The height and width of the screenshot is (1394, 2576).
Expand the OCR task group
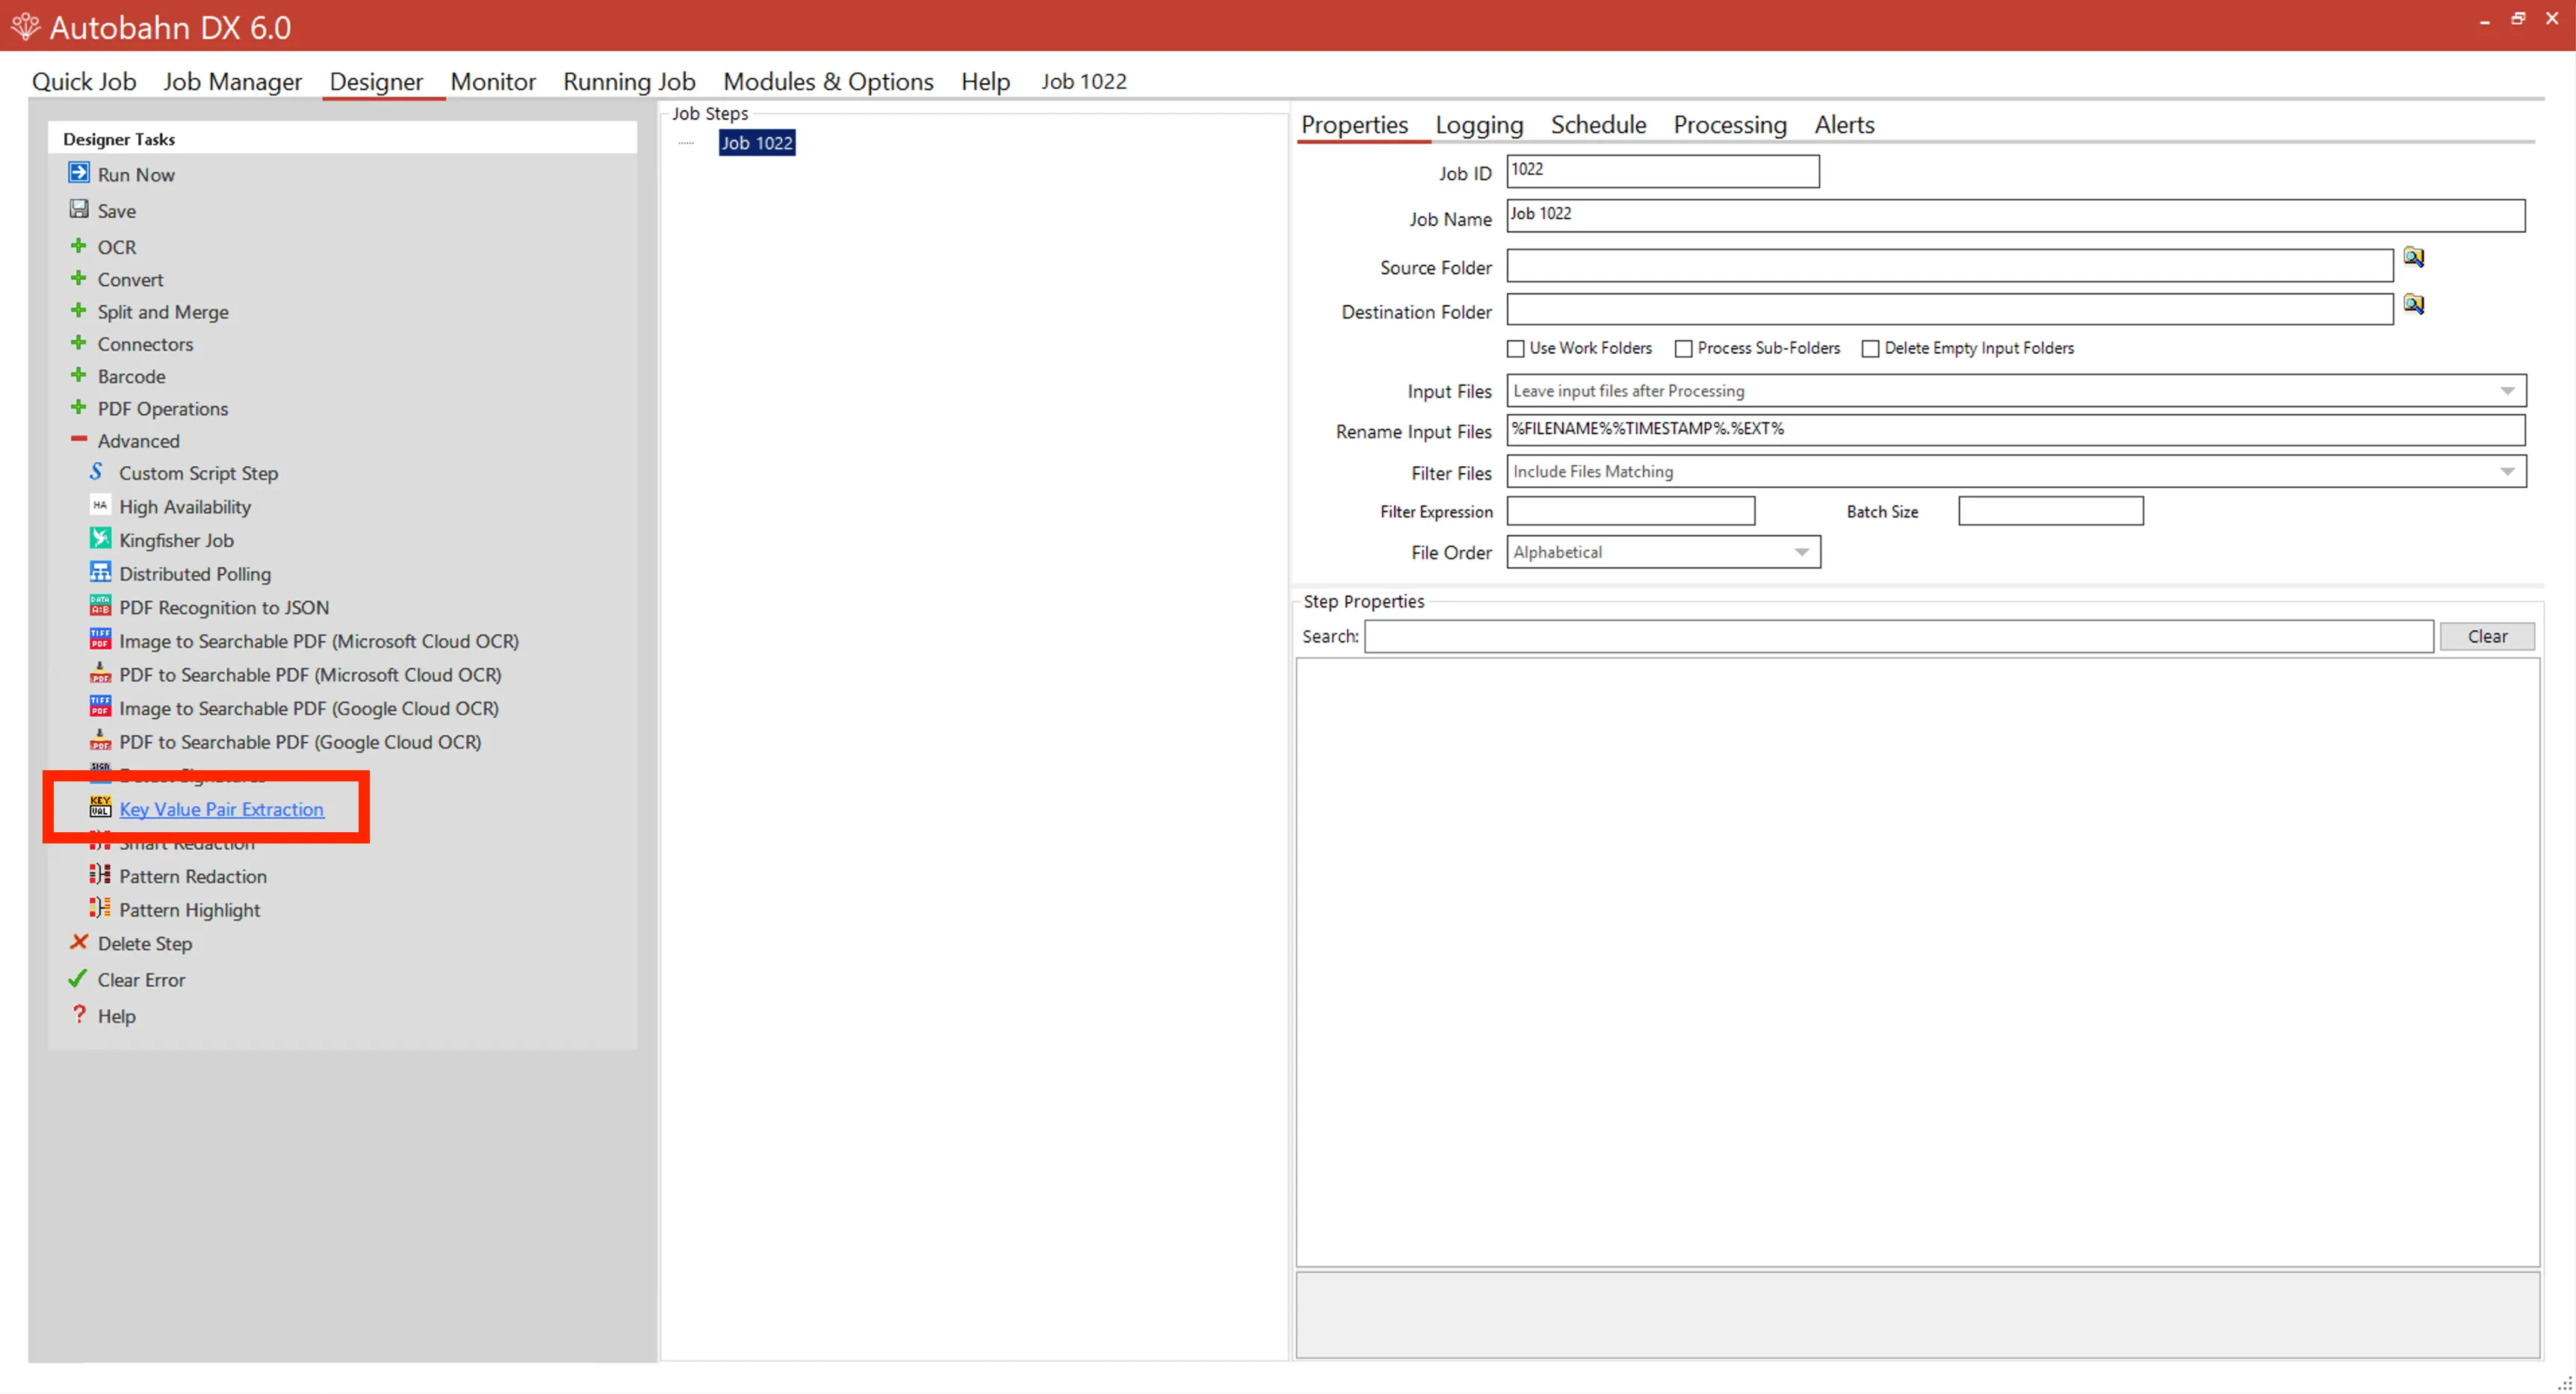(78, 245)
